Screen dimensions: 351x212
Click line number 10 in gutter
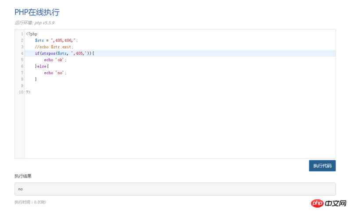pyautogui.click(x=21, y=92)
